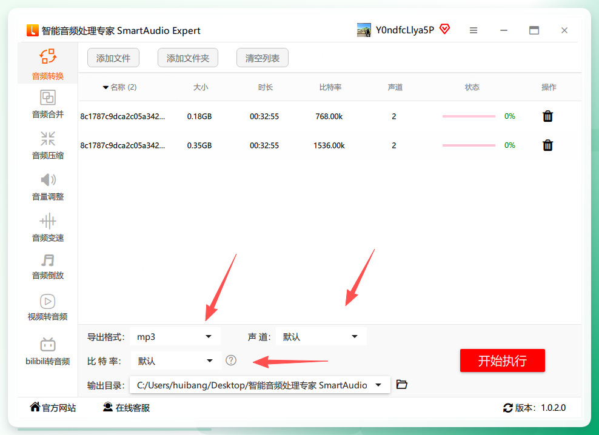599x435 pixels.
Task: Open the 音量调整 volume adjustment section
Action: tap(48, 187)
